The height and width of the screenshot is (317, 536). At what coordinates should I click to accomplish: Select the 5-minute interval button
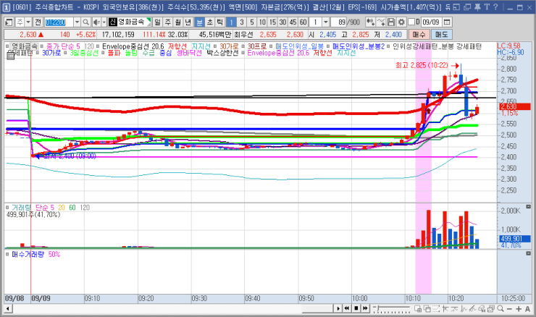252,22
